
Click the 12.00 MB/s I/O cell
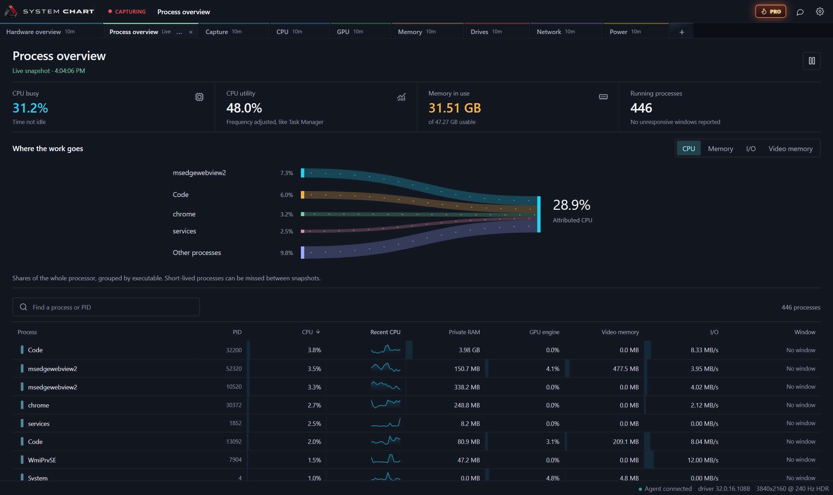[x=703, y=460]
